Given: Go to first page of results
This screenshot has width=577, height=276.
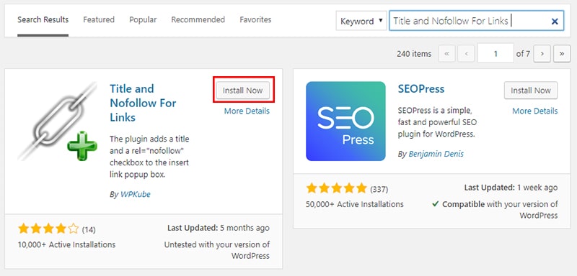Looking at the screenshot, I should pyautogui.click(x=446, y=54).
